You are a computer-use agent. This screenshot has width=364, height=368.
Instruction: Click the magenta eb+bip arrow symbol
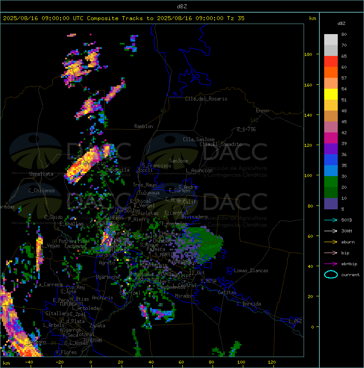[331, 264]
